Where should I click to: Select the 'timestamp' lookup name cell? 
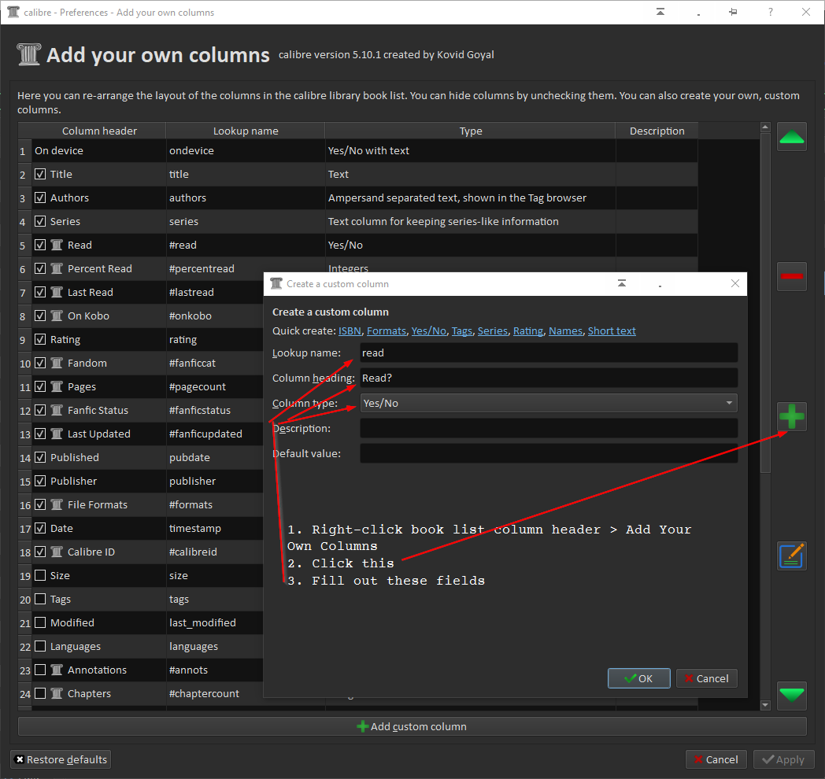pos(215,528)
